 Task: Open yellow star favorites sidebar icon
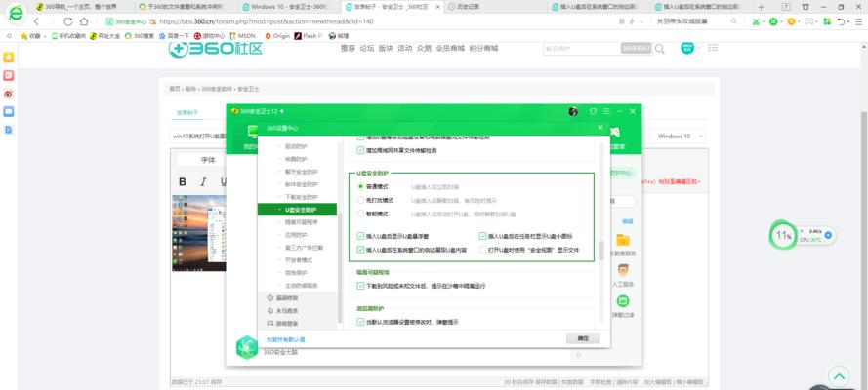(9, 58)
